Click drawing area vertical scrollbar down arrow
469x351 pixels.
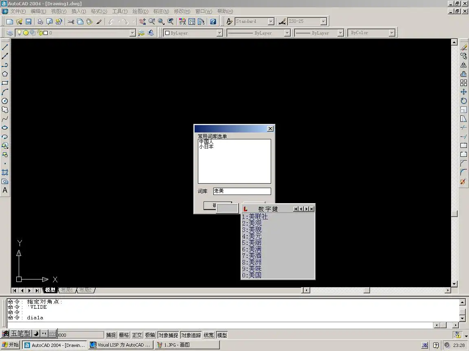tap(454, 284)
